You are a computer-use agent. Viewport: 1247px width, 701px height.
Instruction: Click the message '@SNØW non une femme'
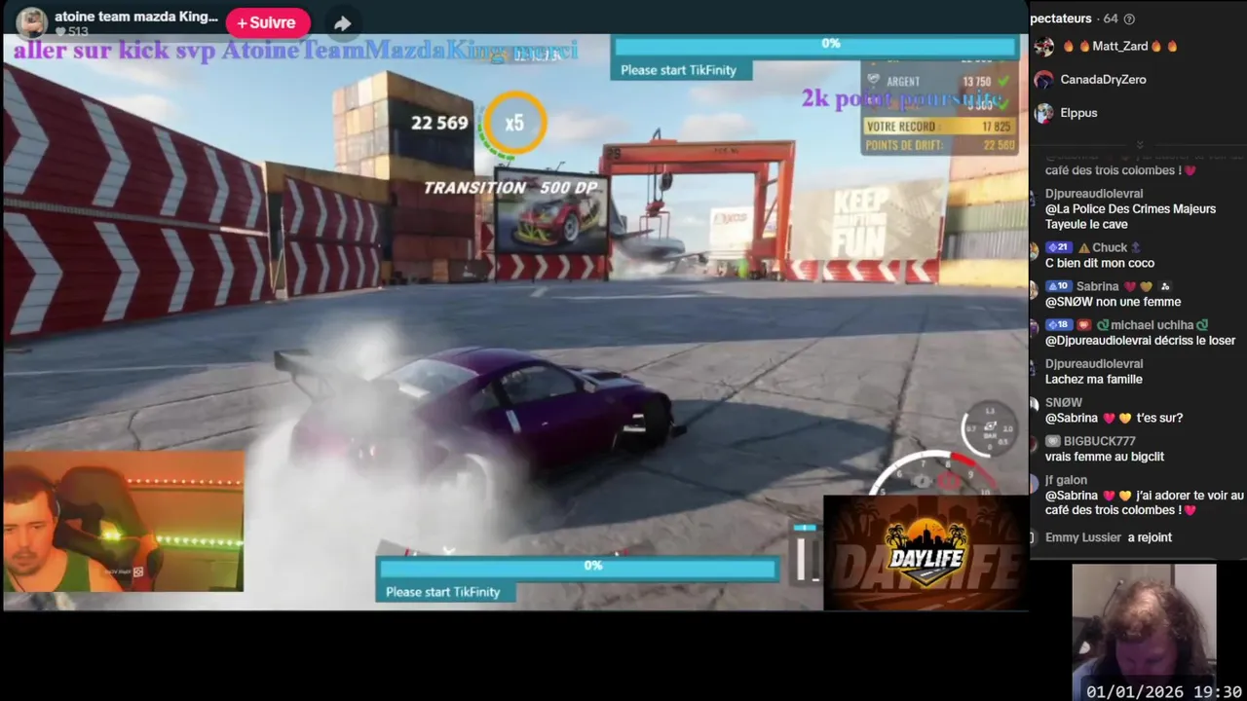(x=1113, y=302)
